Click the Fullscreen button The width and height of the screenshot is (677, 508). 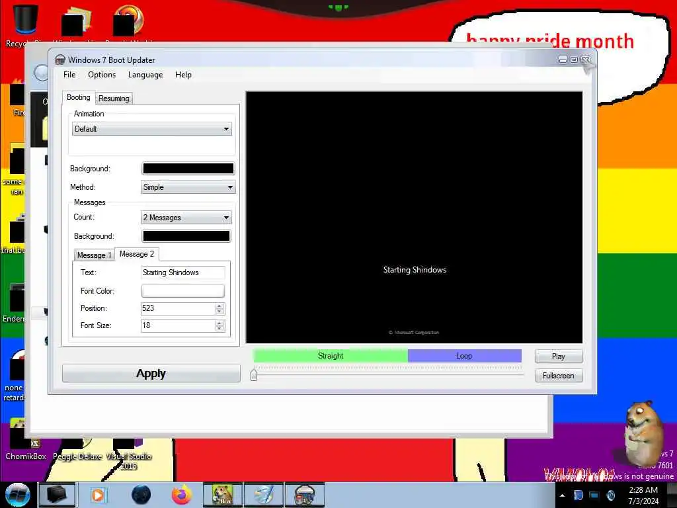click(x=559, y=376)
